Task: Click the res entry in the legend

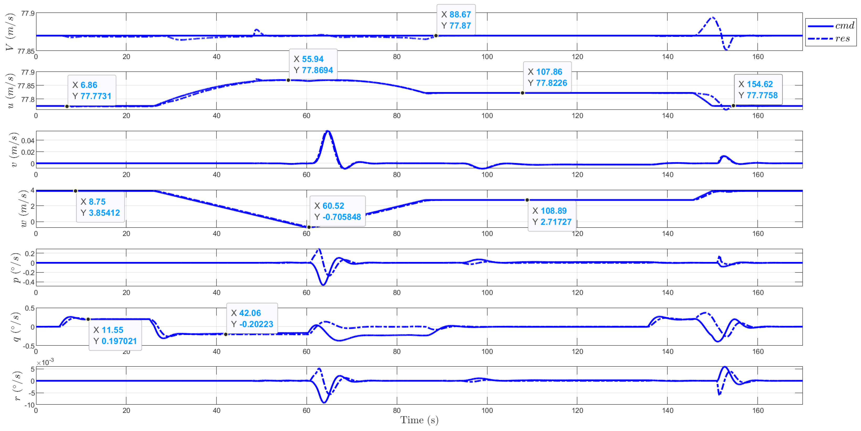Action: click(842, 39)
